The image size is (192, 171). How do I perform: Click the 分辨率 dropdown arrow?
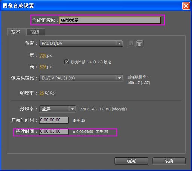click(x=72, y=109)
